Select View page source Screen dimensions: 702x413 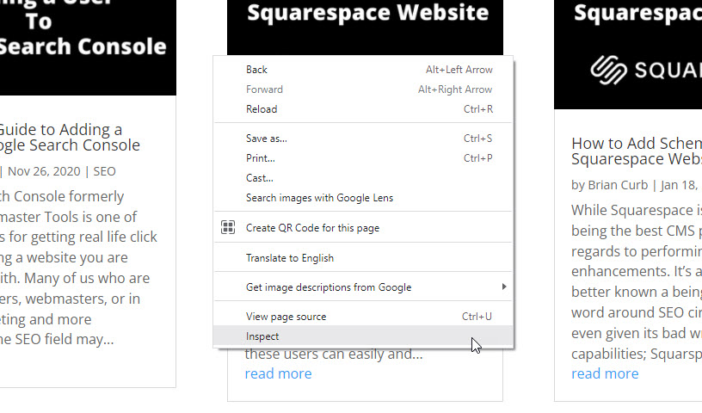pyautogui.click(x=363, y=317)
